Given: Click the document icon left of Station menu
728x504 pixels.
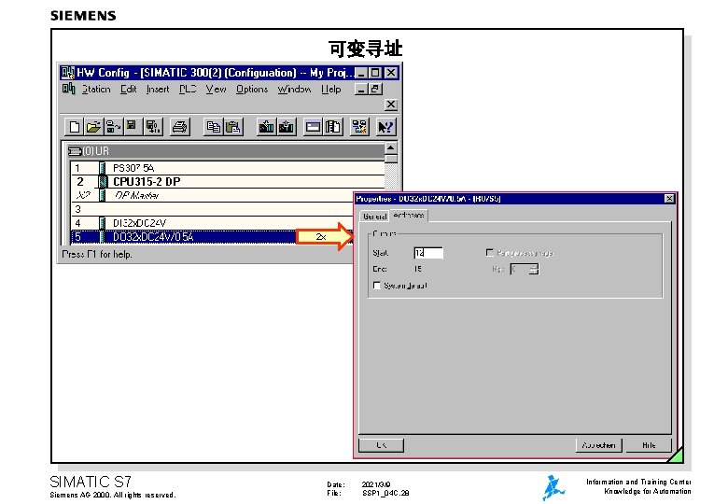Looking at the screenshot, I should (x=69, y=89).
